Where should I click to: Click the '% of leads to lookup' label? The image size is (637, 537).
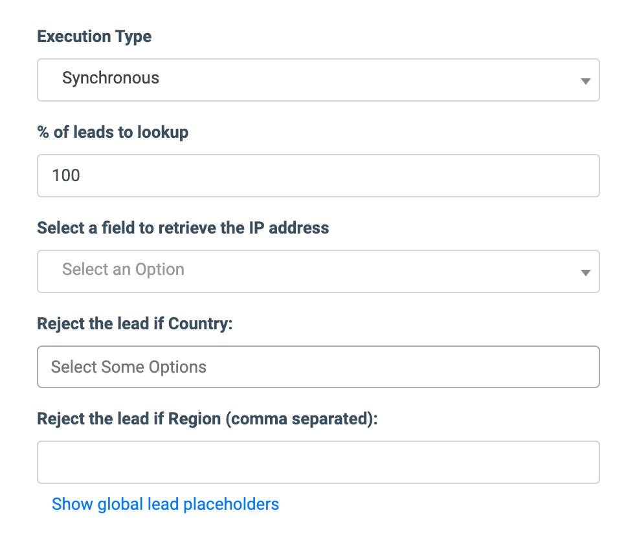(x=113, y=133)
